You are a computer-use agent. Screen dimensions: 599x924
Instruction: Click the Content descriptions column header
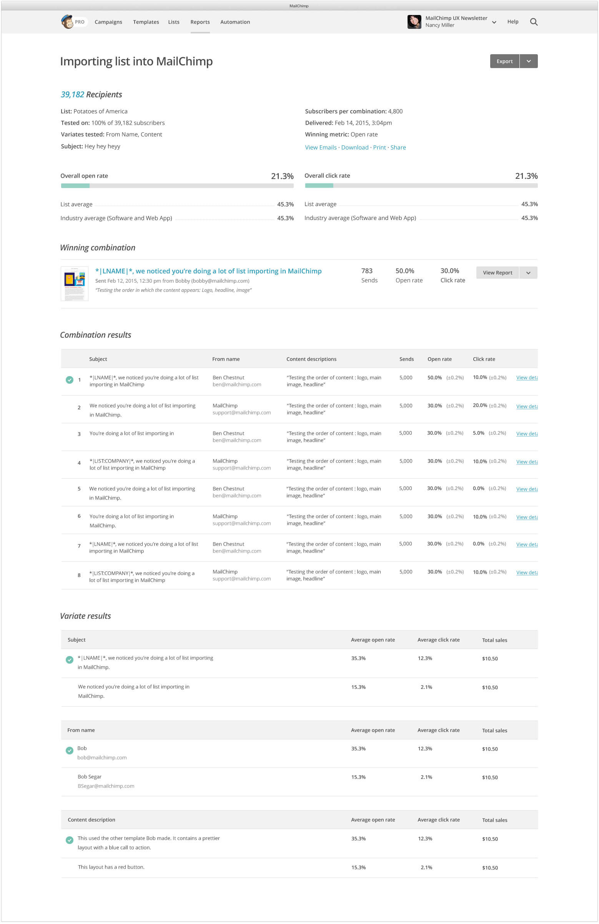coord(311,360)
